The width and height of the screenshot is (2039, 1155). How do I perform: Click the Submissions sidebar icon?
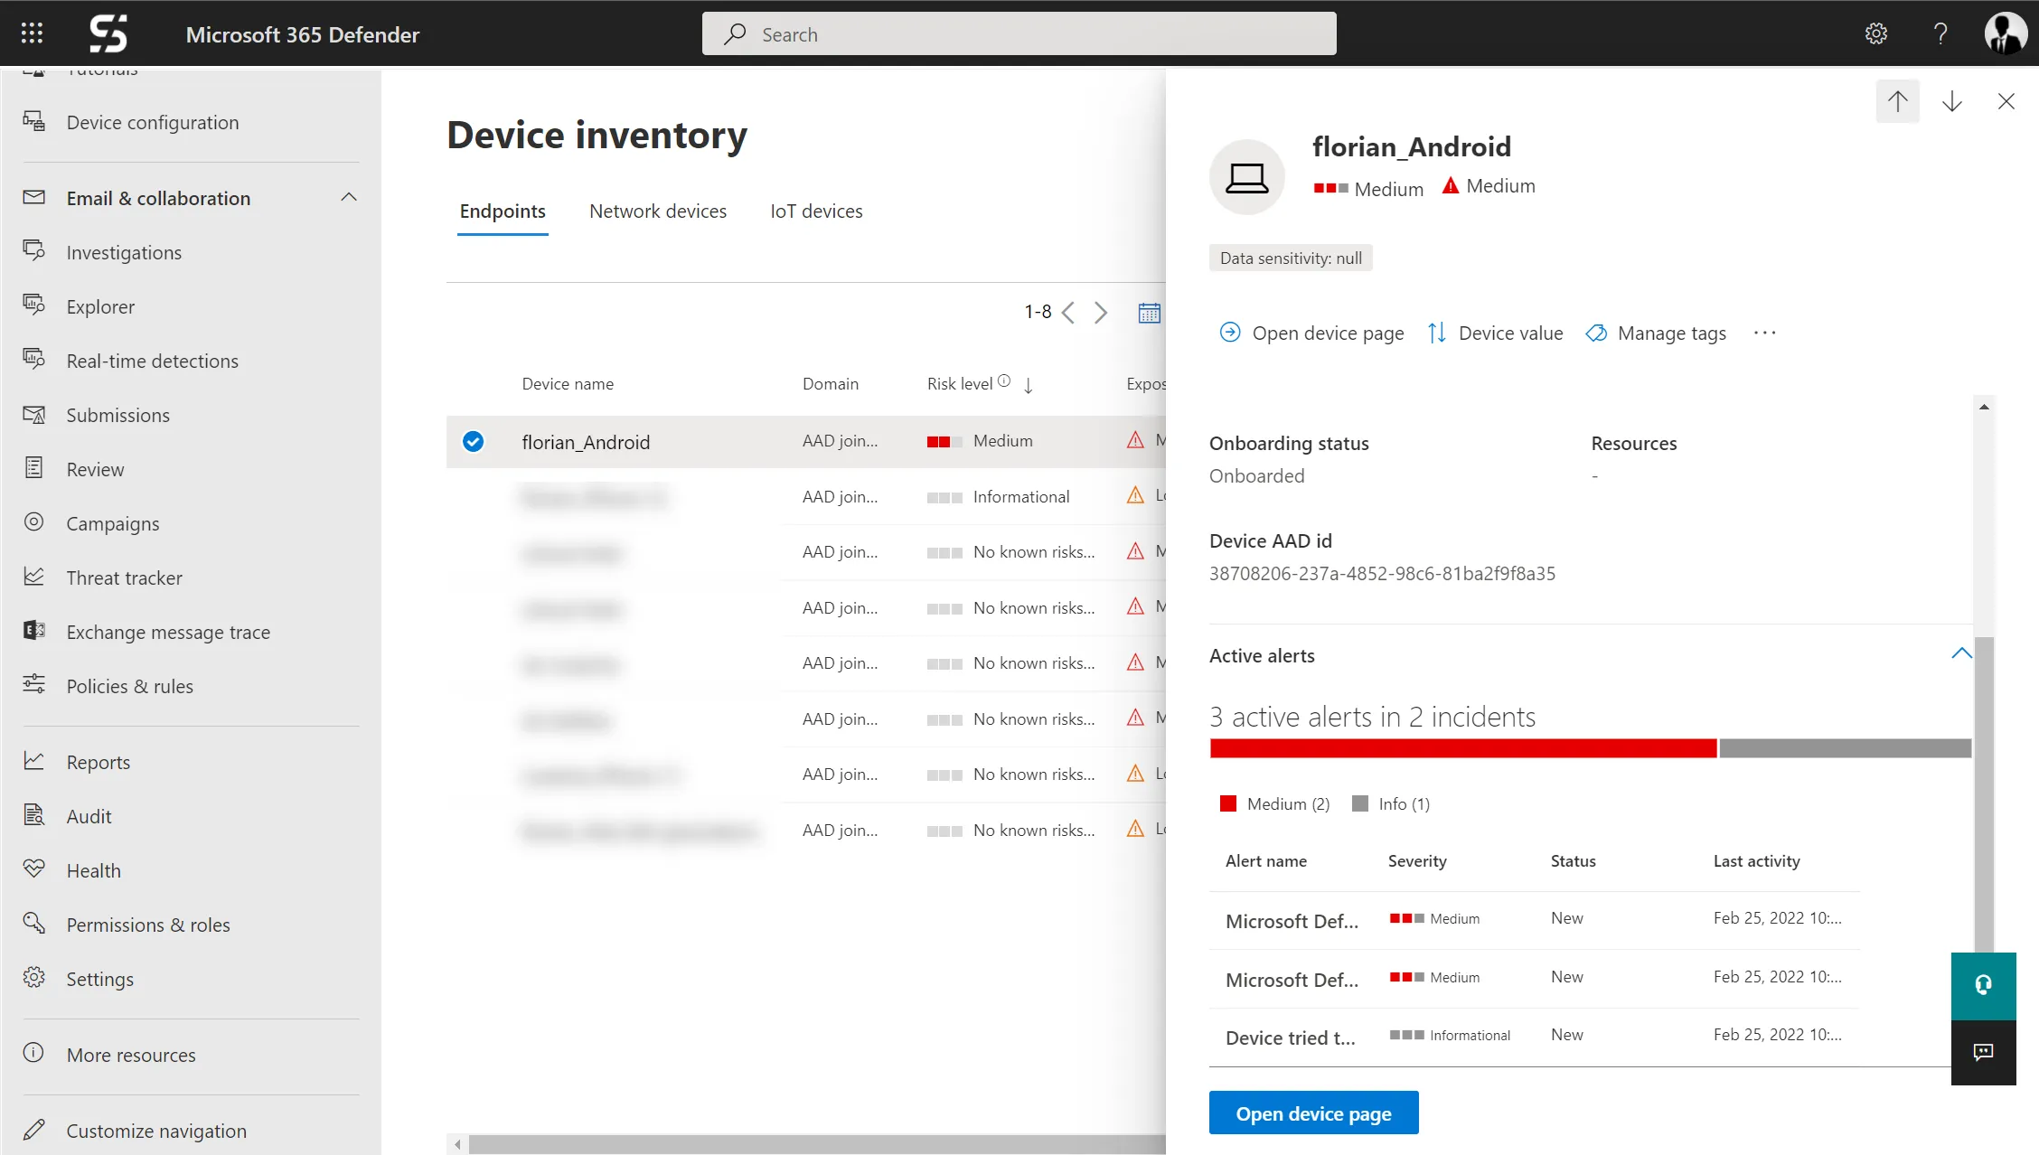[x=34, y=414]
